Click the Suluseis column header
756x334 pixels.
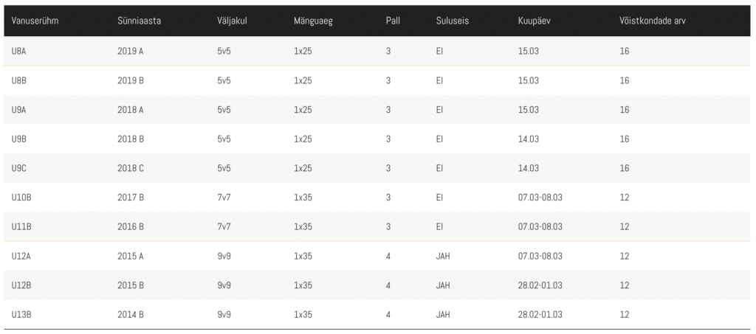(x=453, y=21)
